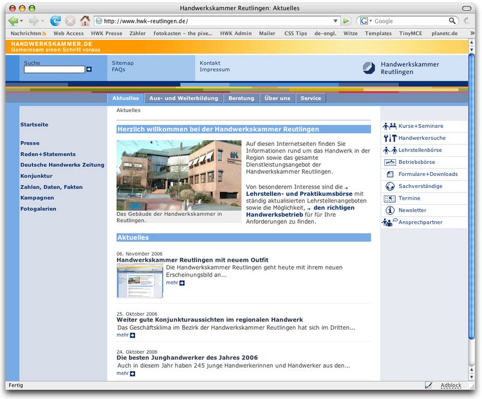Open the Back button history dropdown
The width and height of the screenshot is (482, 399).
click(23, 21)
